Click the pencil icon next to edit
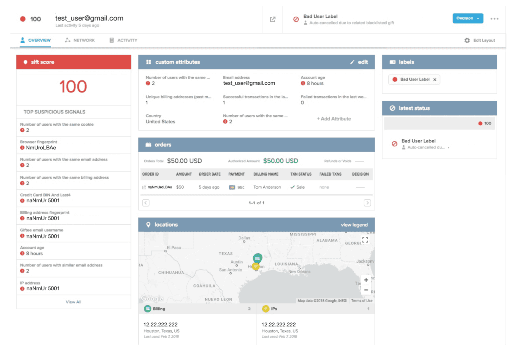 (352, 62)
